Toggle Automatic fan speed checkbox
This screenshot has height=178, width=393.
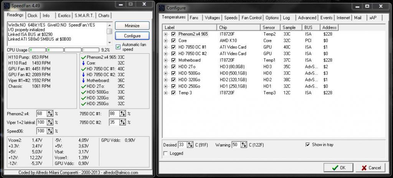[x=118, y=47]
